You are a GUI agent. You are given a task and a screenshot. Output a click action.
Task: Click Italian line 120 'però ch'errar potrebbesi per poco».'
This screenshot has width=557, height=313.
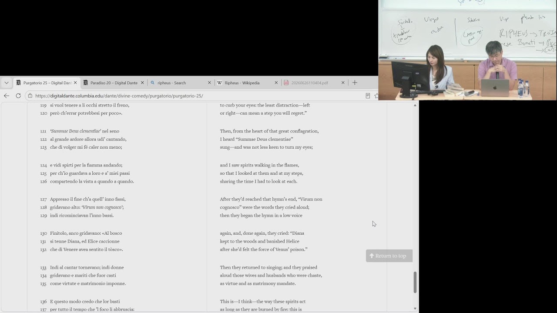86,113
